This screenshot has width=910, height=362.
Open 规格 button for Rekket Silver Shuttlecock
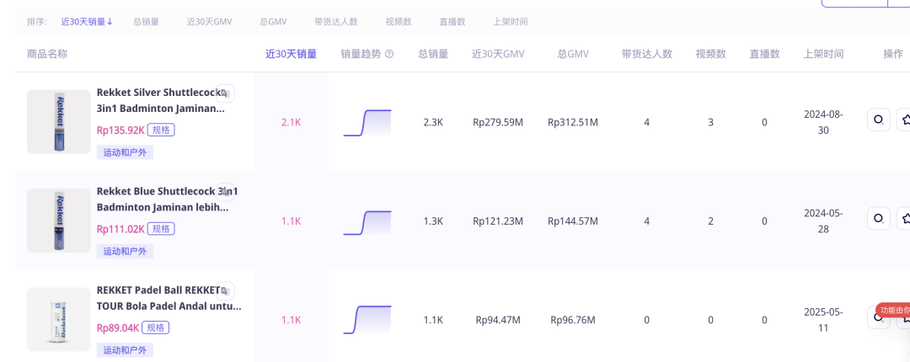point(161,130)
